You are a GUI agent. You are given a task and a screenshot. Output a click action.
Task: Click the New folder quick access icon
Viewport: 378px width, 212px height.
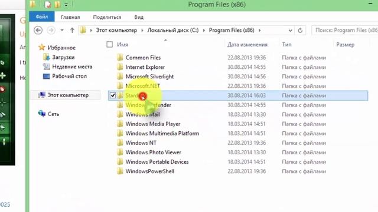pyautogui.click(x=57, y=4)
